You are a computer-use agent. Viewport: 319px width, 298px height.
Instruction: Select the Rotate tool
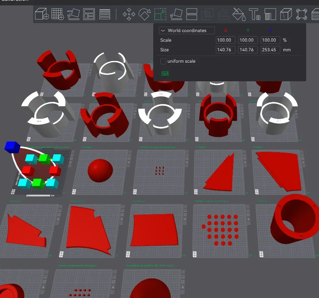point(144,14)
